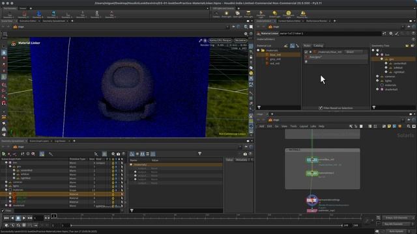Toggle visibility of leftWall in Geometry Tree
The height and width of the screenshot is (234, 417).
386,68
